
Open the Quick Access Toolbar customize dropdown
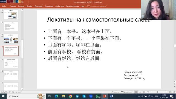click(x=29, y=2)
